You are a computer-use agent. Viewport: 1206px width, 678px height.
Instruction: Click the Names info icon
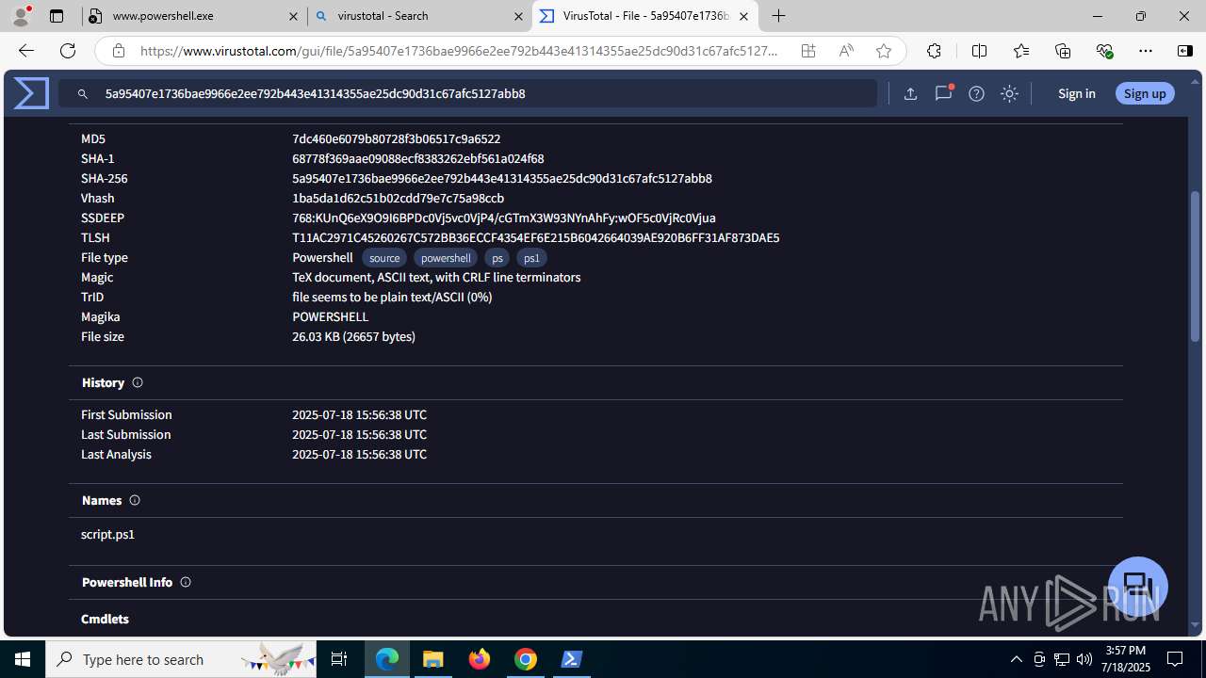click(135, 500)
